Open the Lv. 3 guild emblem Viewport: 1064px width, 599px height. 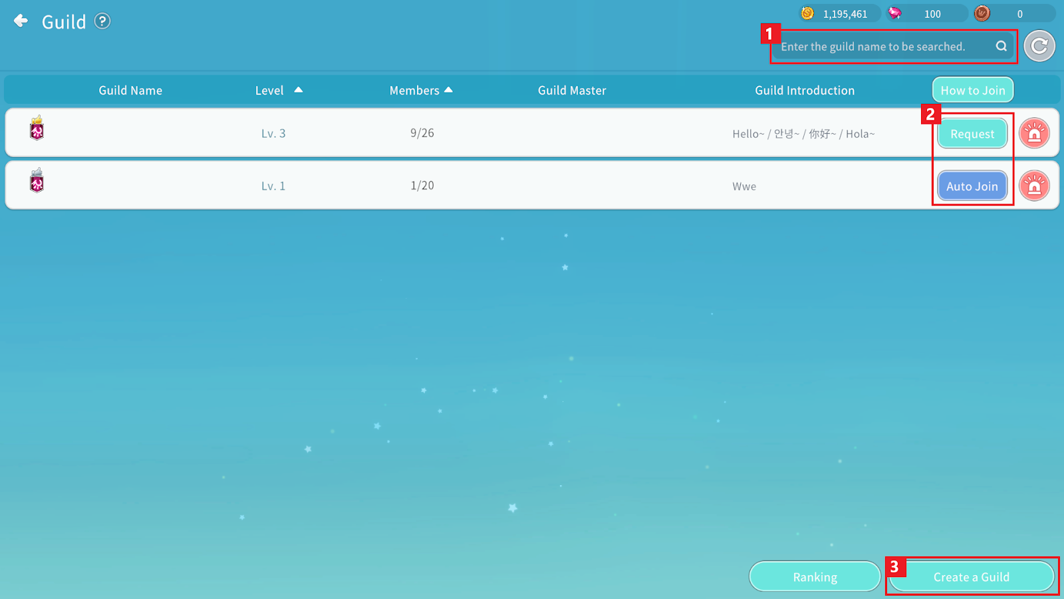click(x=37, y=128)
